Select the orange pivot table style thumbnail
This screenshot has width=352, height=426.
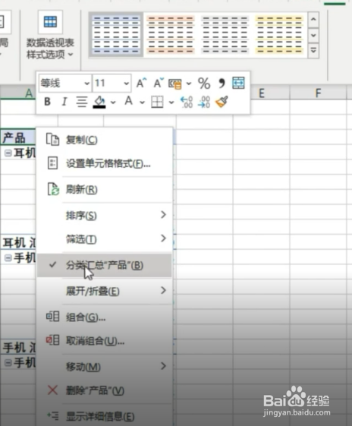pyautogui.click(x=171, y=34)
